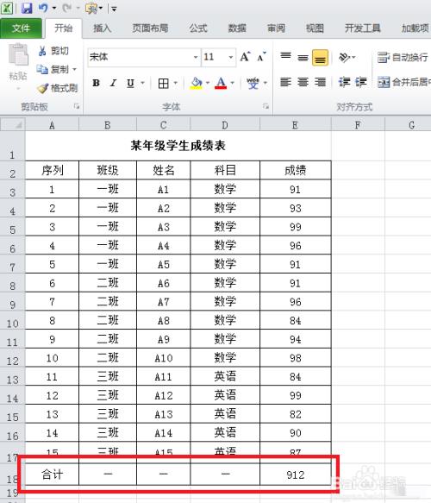Screen dimensions: 431x503
Task: Activate the 格式刷 format painter
Action: (58, 88)
